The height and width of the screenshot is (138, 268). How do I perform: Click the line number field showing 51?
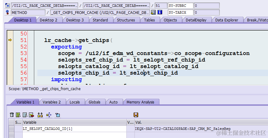[x=161, y=6]
